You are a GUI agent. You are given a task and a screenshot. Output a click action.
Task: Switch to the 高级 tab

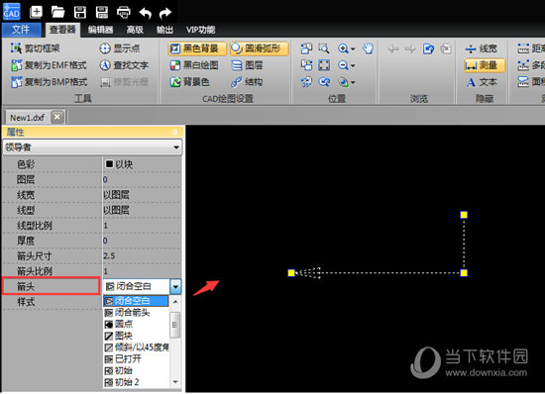[135, 30]
